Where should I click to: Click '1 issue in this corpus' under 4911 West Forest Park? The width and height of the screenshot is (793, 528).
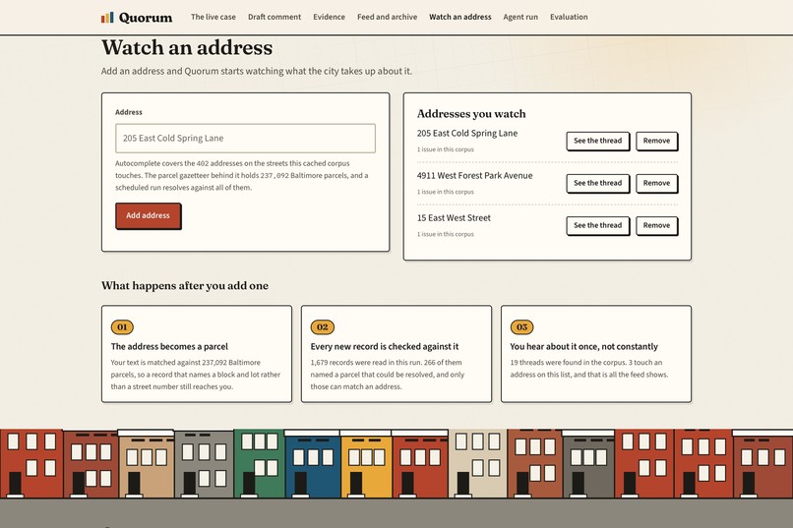pyautogui.click(x=445, y=192)
